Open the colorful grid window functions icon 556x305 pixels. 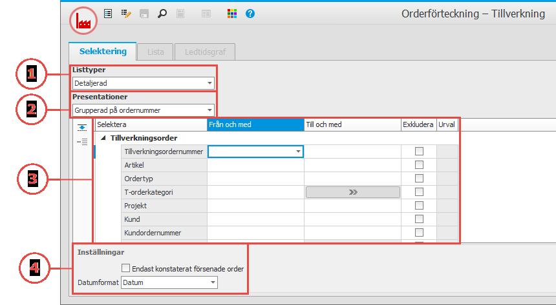[x=232, y=14]
